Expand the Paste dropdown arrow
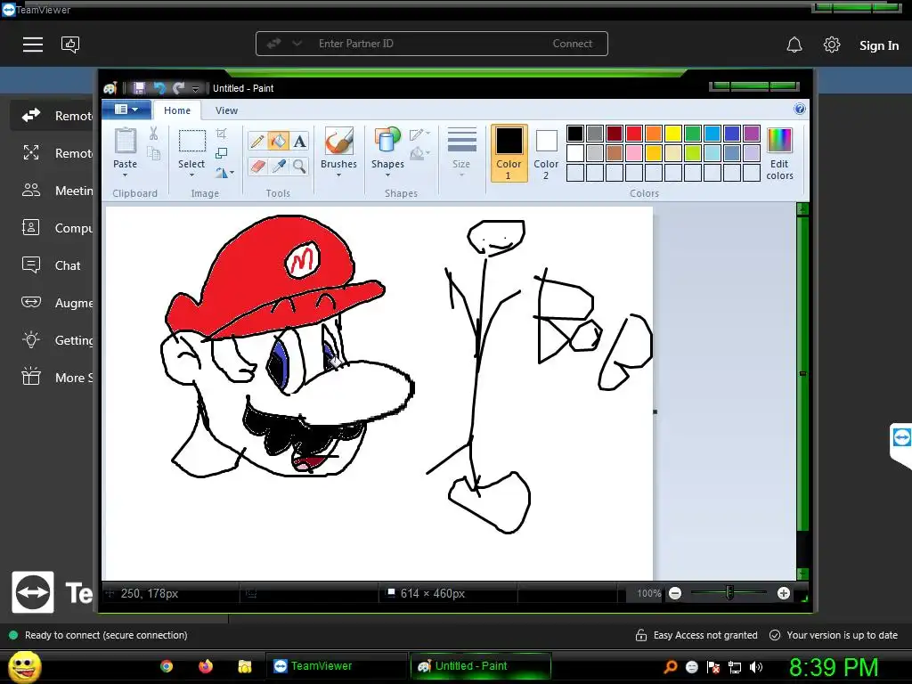The image size is (912, 684). pos(125,175)
